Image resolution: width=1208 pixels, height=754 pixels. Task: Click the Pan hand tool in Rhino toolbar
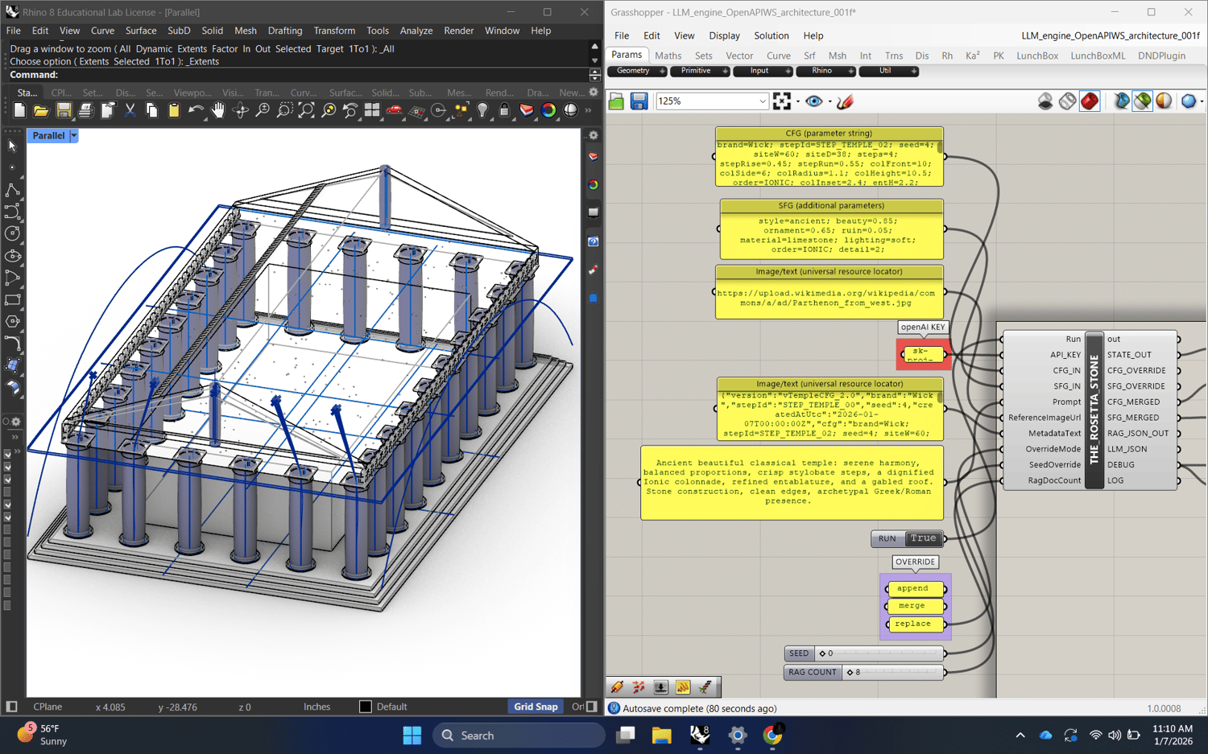point(217,111)
